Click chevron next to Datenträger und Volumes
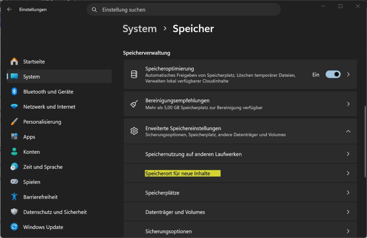 [348, 212]
